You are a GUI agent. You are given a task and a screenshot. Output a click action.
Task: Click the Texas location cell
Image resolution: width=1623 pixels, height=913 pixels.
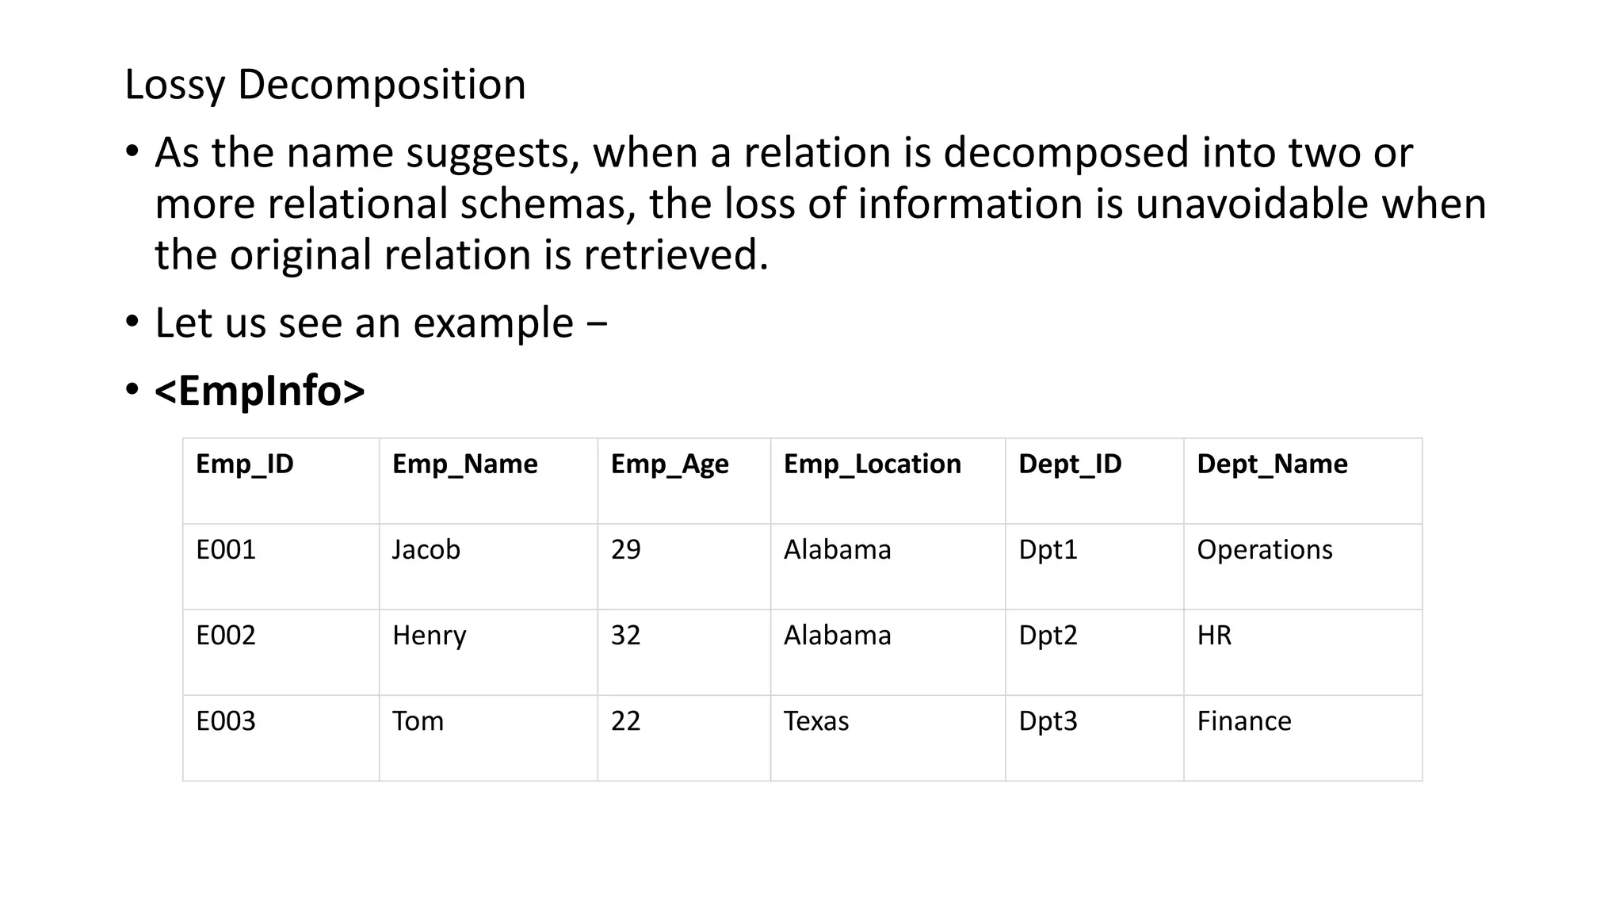pos(816,720)
